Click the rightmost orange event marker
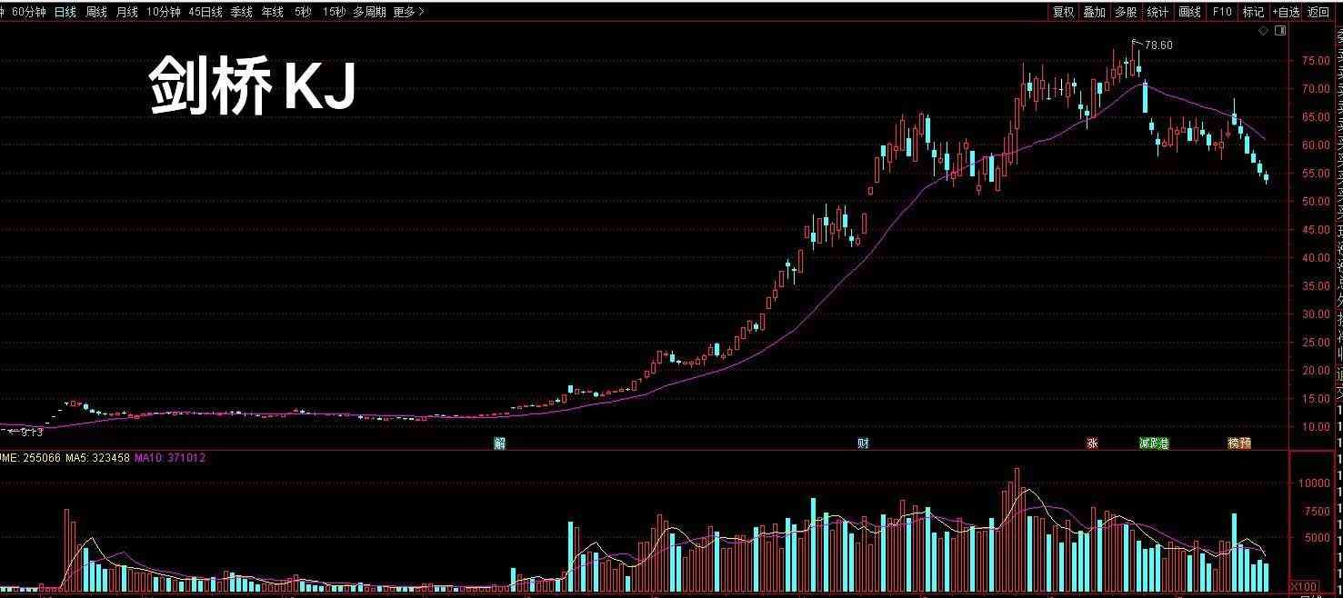This screenshot has width=1343, height=598. 1238,444
